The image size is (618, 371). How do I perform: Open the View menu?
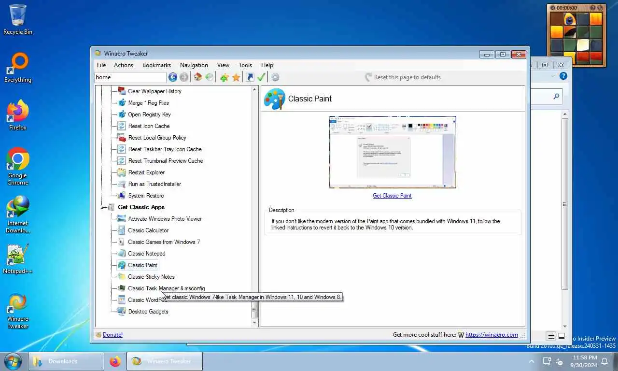click(223, 65)
